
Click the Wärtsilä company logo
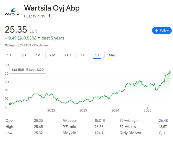[x=12, y=11]
